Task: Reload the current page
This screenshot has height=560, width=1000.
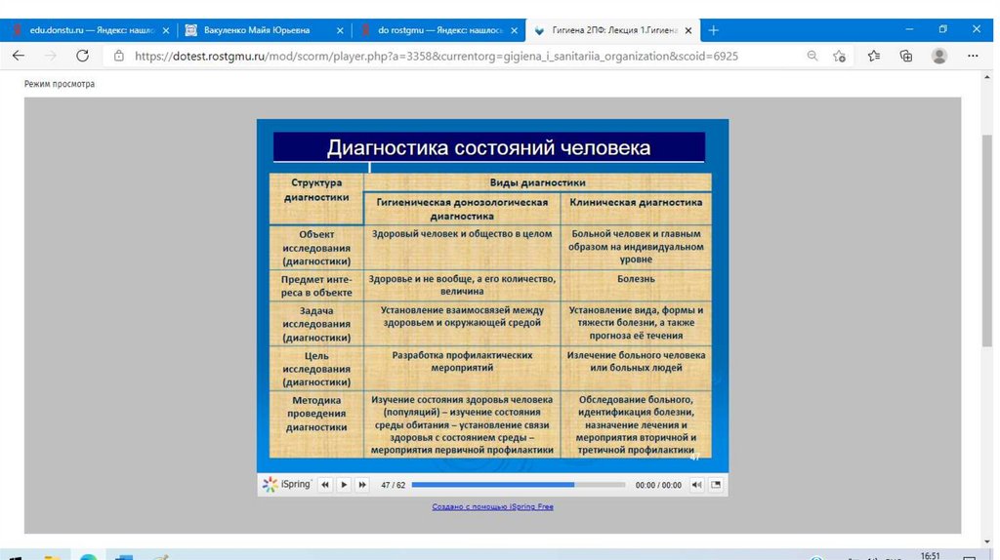Action: [82, 56]
